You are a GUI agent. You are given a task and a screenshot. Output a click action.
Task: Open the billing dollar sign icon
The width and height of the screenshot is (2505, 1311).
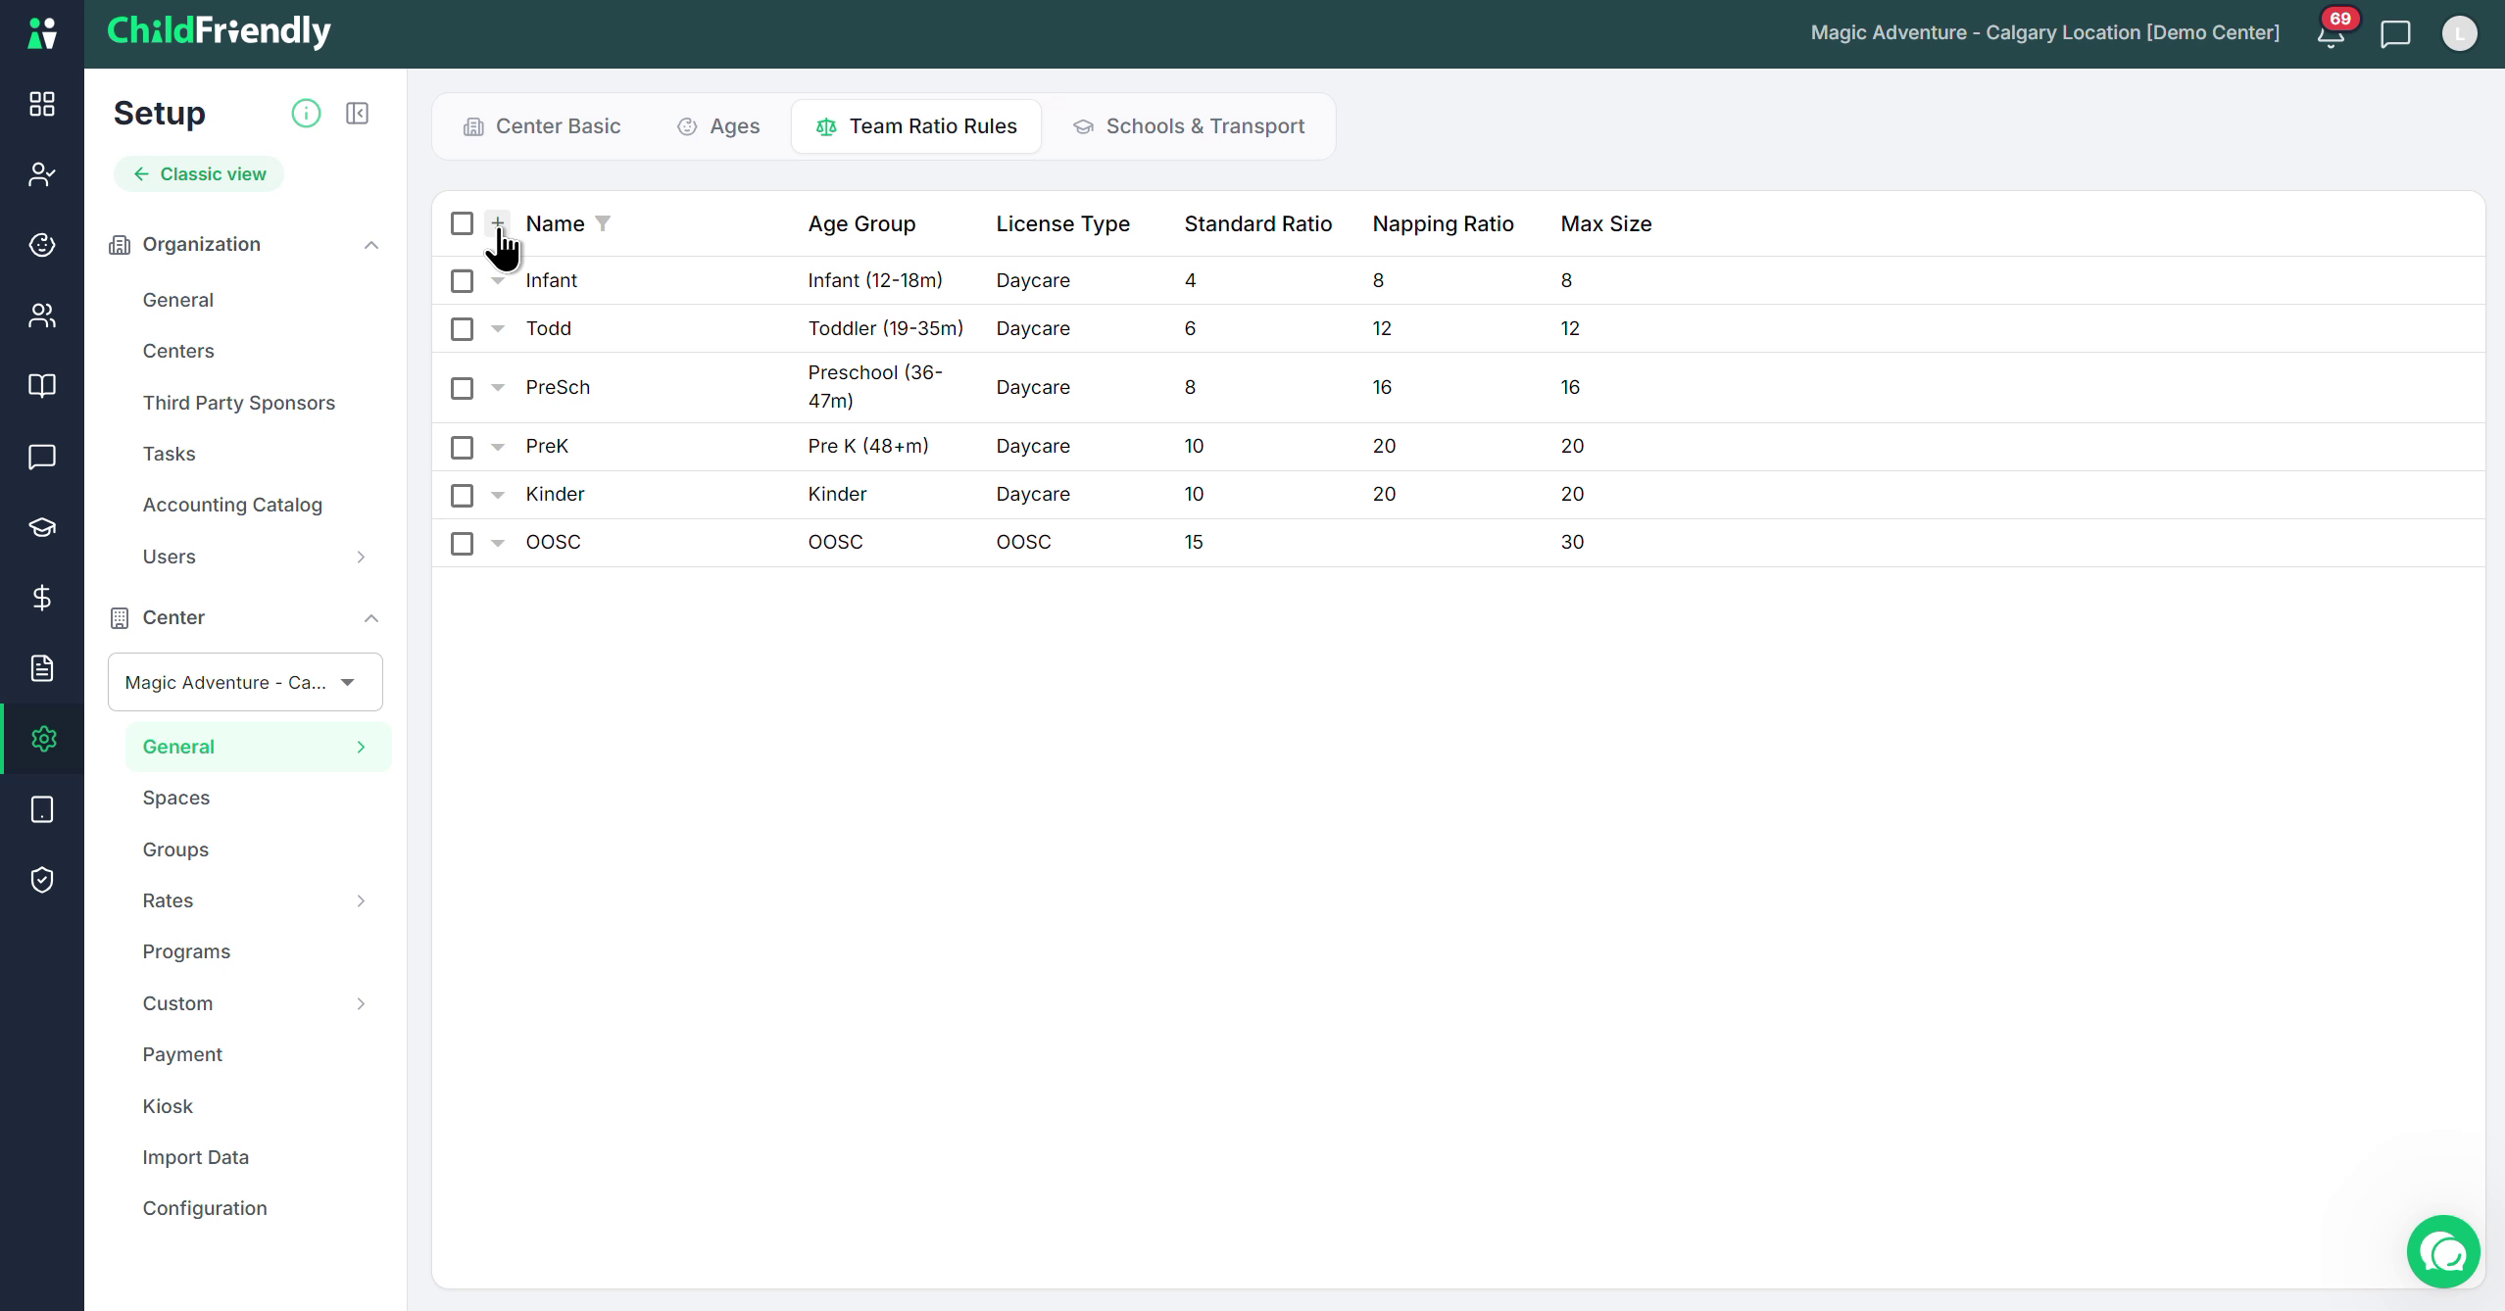click(x=42, y=598)
